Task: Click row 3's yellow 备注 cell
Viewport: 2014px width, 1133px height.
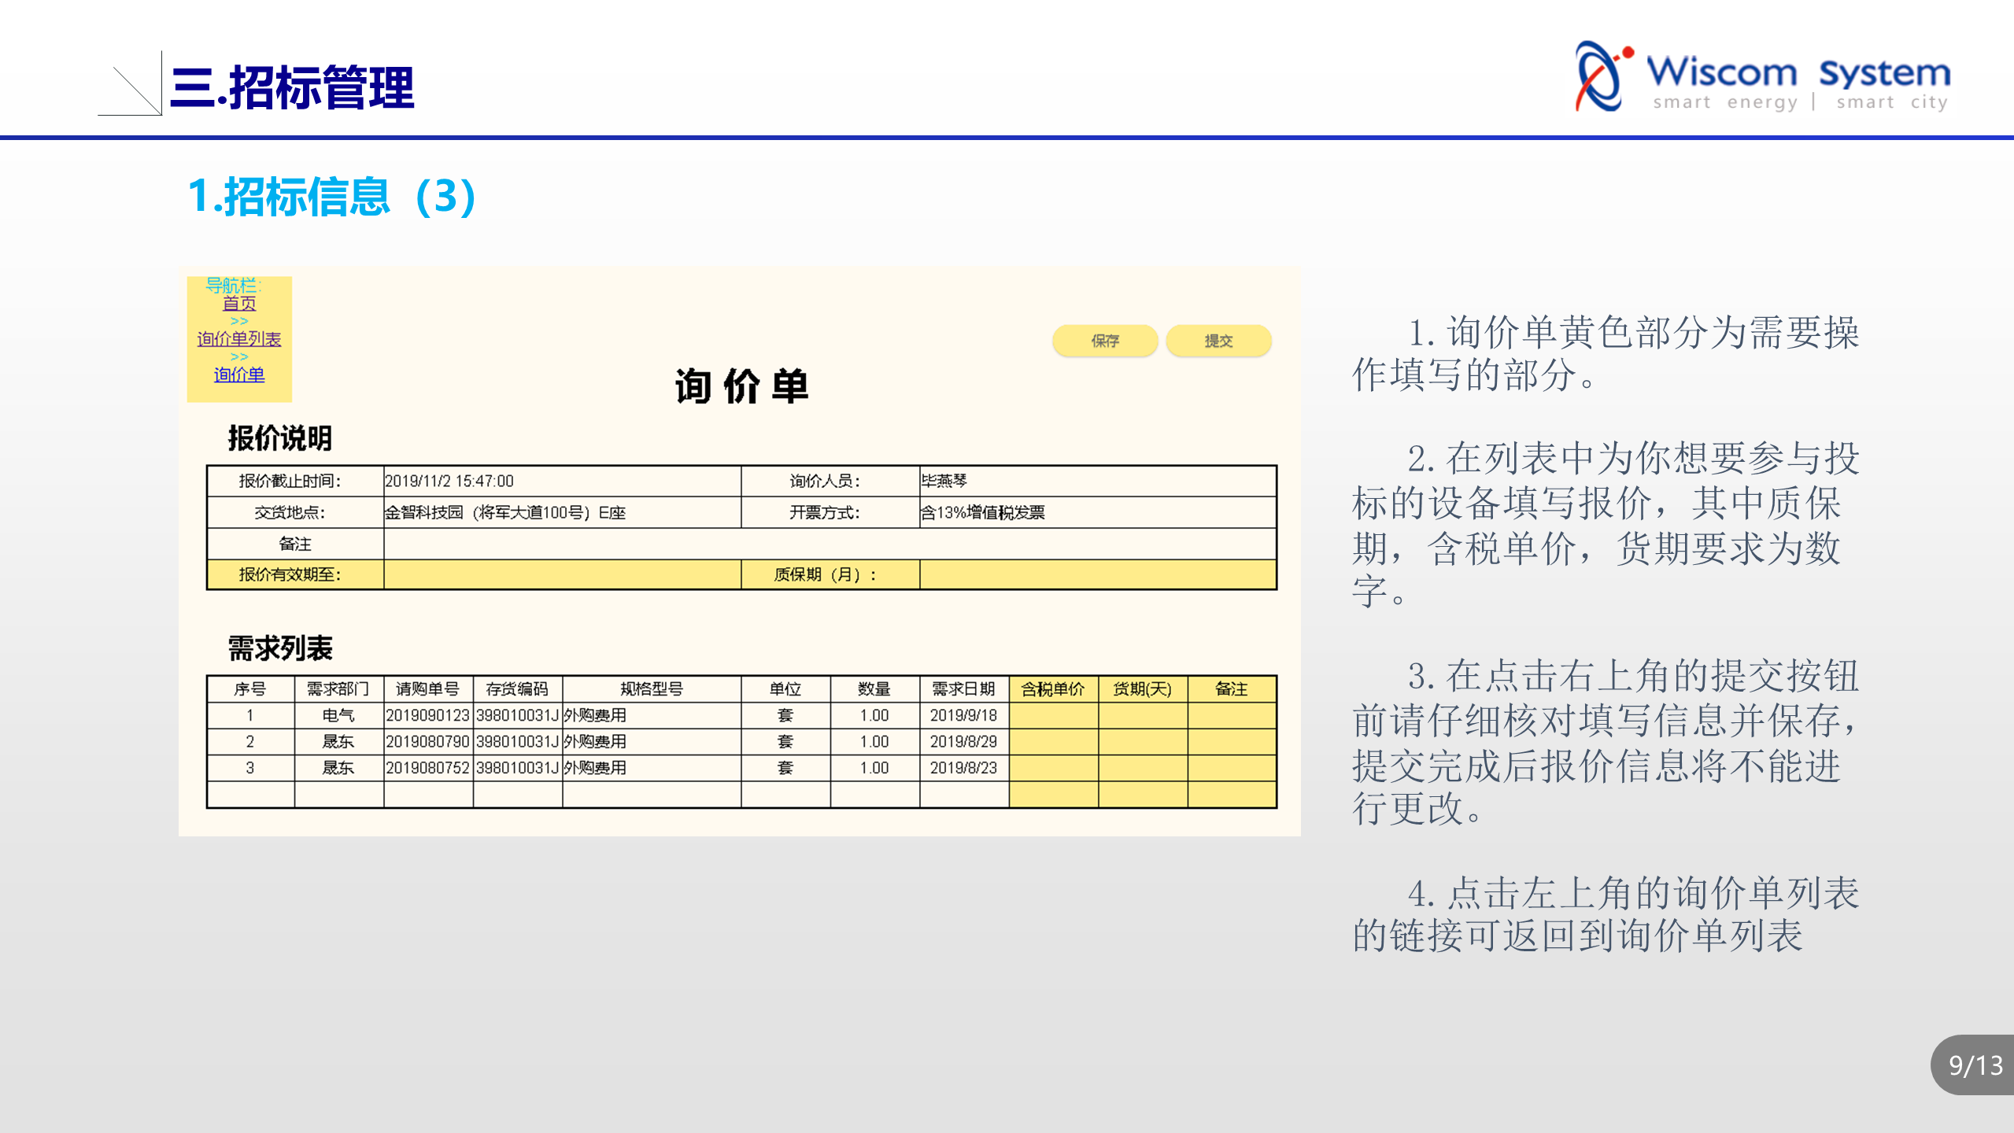Action: coord(1231,768)
